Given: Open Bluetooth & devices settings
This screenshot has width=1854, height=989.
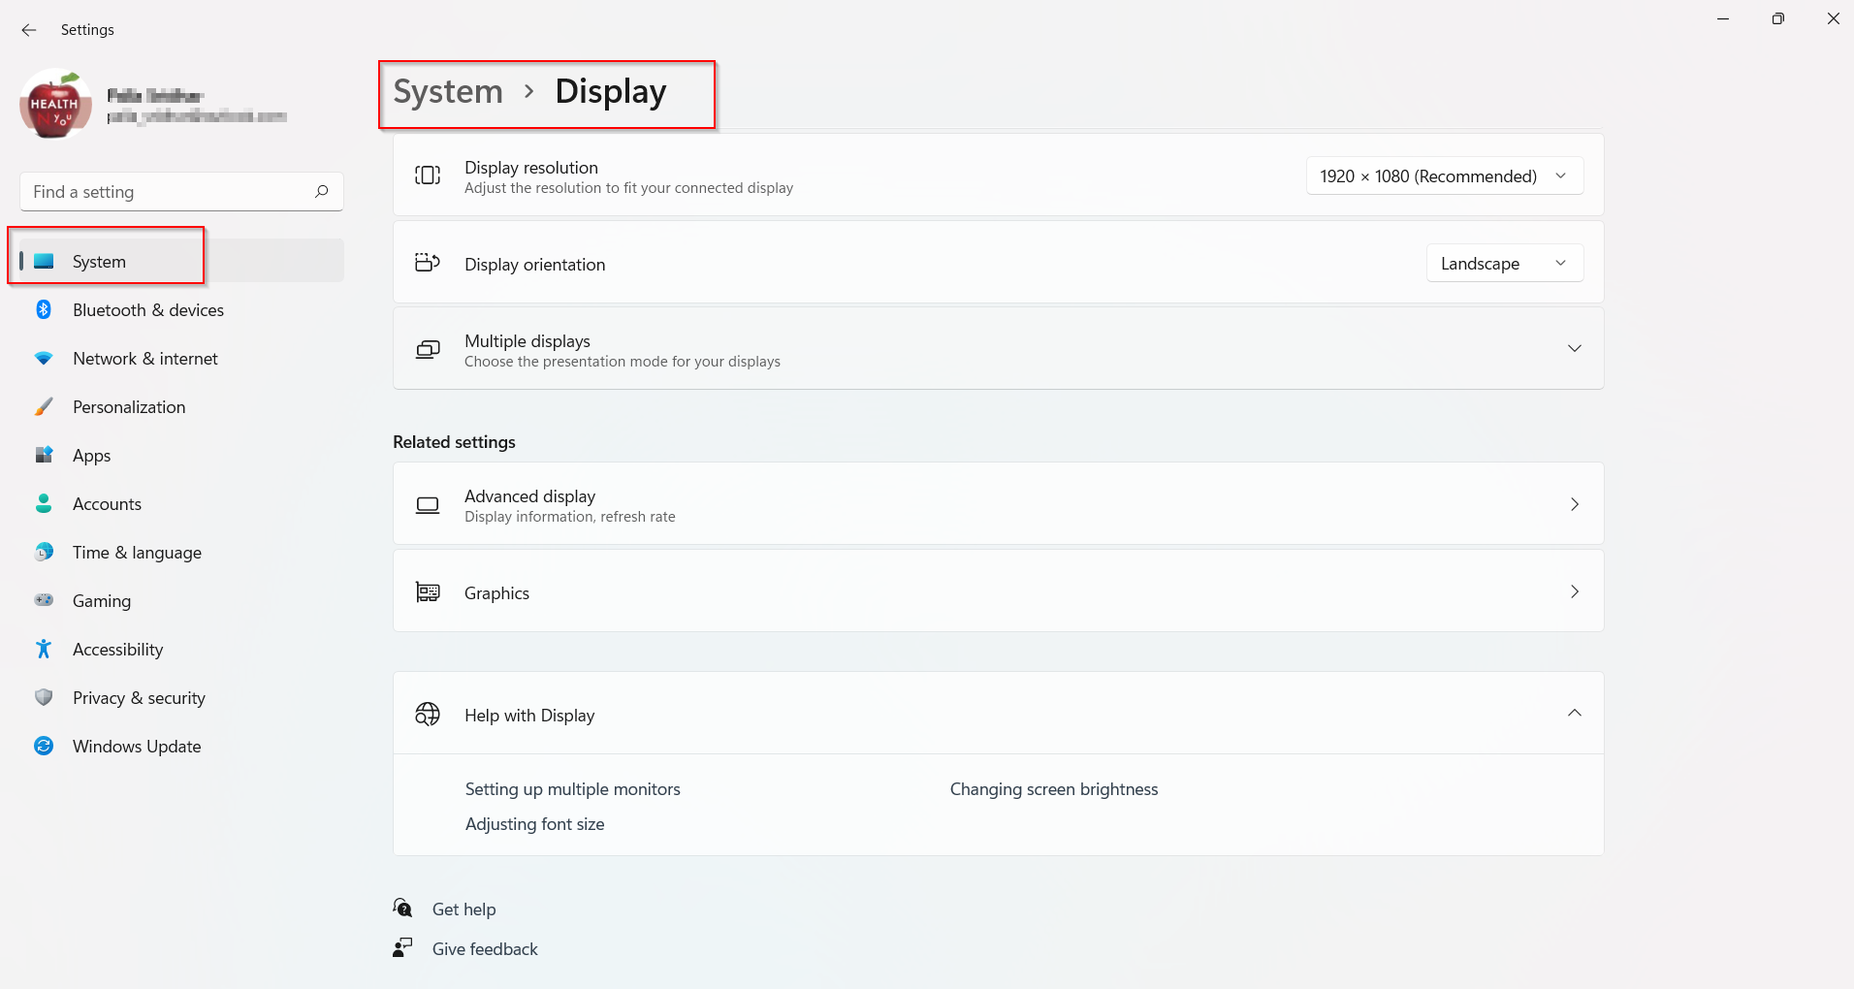Looking at the screenshot, I should pos(181,310).
